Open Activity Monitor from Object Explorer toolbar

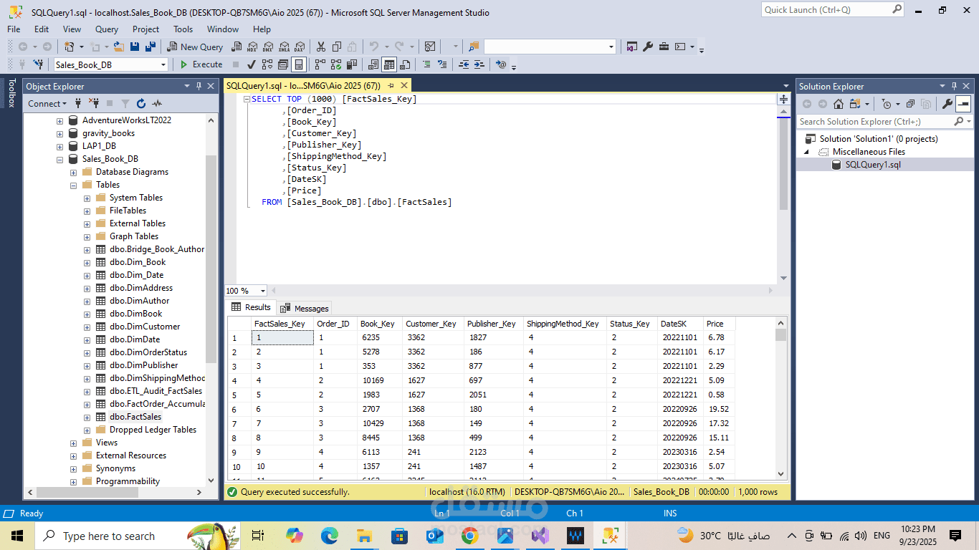click(x=157, y=104)
